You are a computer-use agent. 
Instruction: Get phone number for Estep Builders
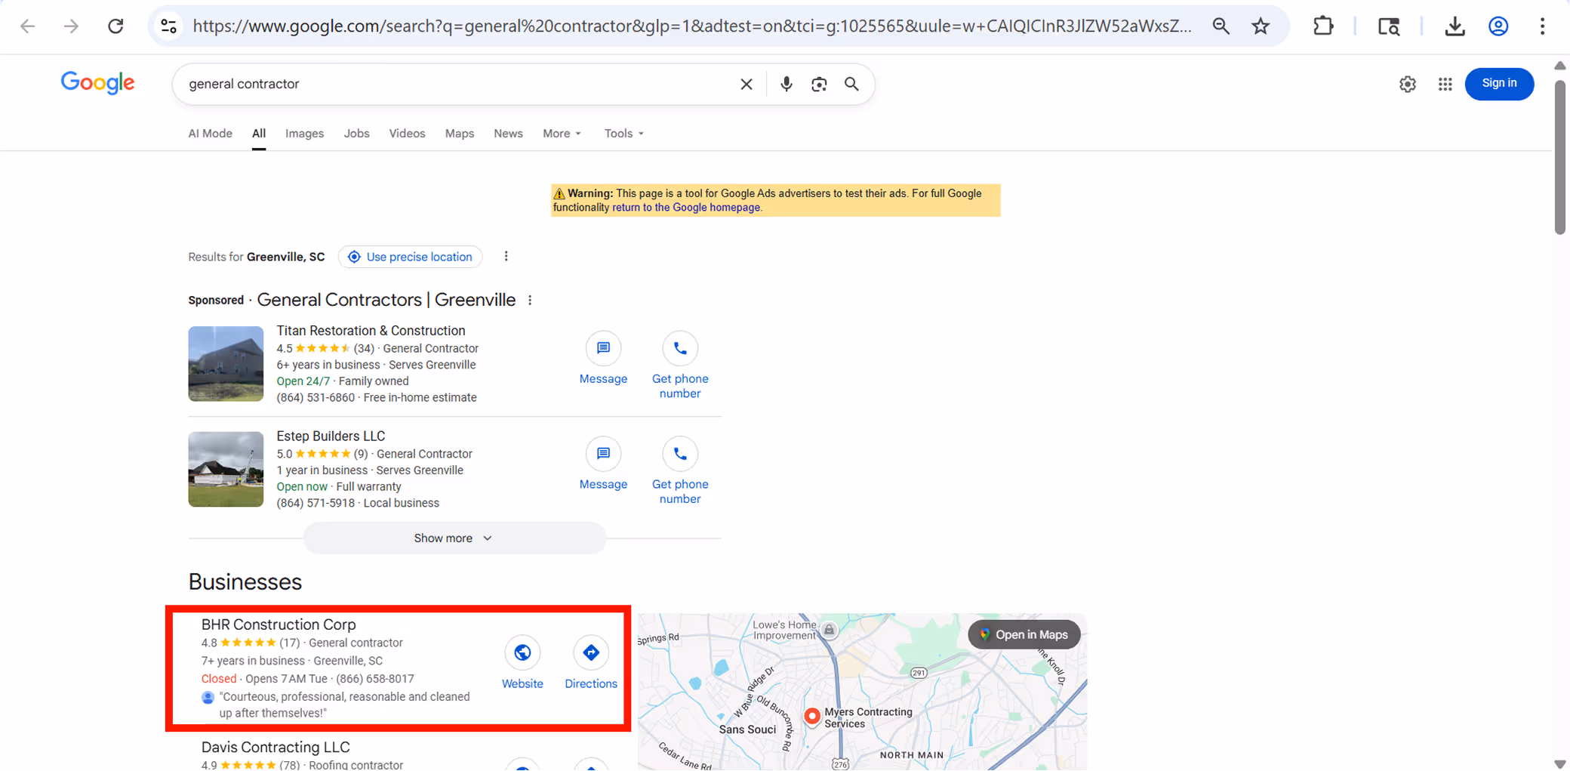(x=680, y=471)
